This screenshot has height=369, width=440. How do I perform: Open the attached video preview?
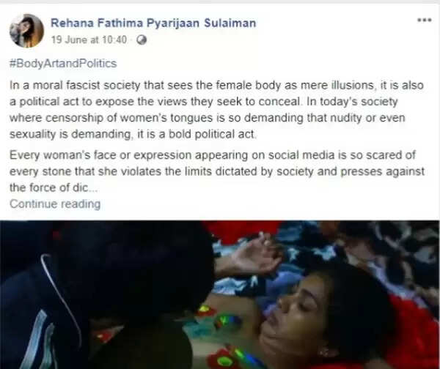coord(220,295)
